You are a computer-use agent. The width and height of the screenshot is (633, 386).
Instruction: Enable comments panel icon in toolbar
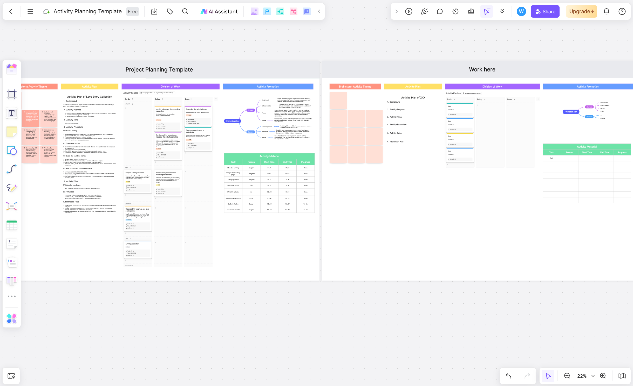pyautogui.click(x=439, y=11)
